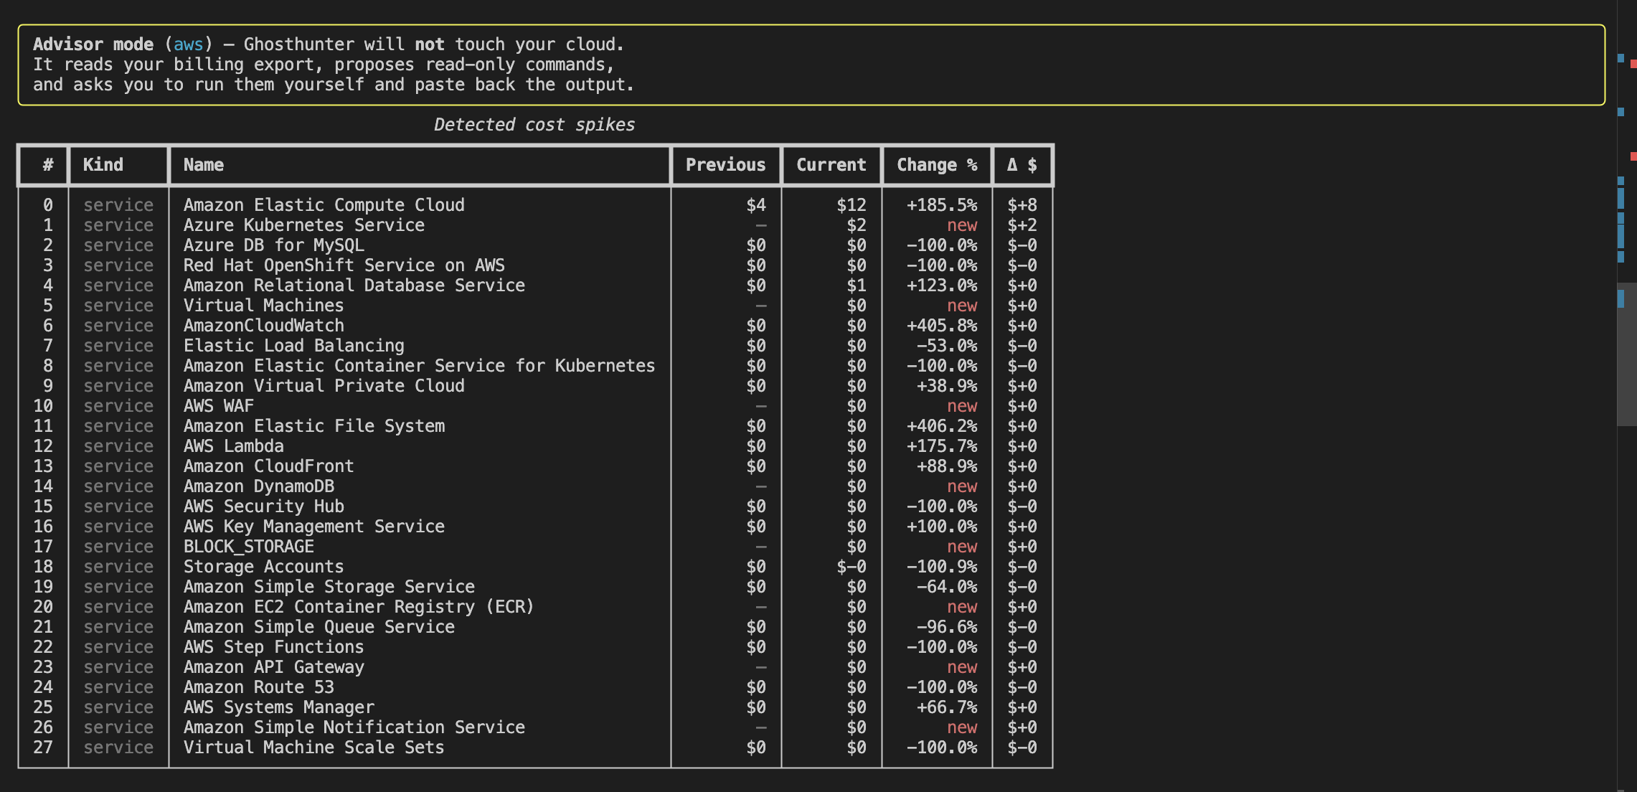This screenshot has height=792, width=1637.
Task: Select the "Amazon Elastic Compute Cloud" row name
Action: [x=324, y=205]
